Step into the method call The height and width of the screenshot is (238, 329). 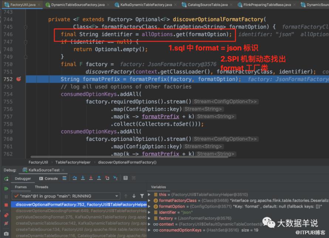pos(83,178)
